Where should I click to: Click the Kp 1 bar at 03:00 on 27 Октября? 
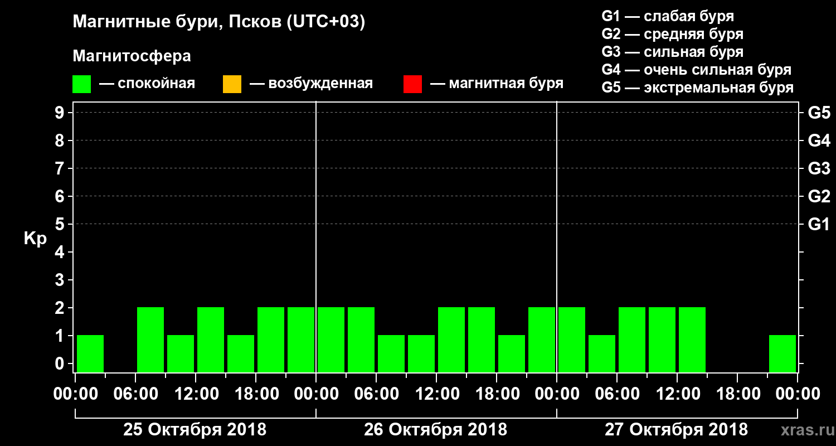click(602, 353)
